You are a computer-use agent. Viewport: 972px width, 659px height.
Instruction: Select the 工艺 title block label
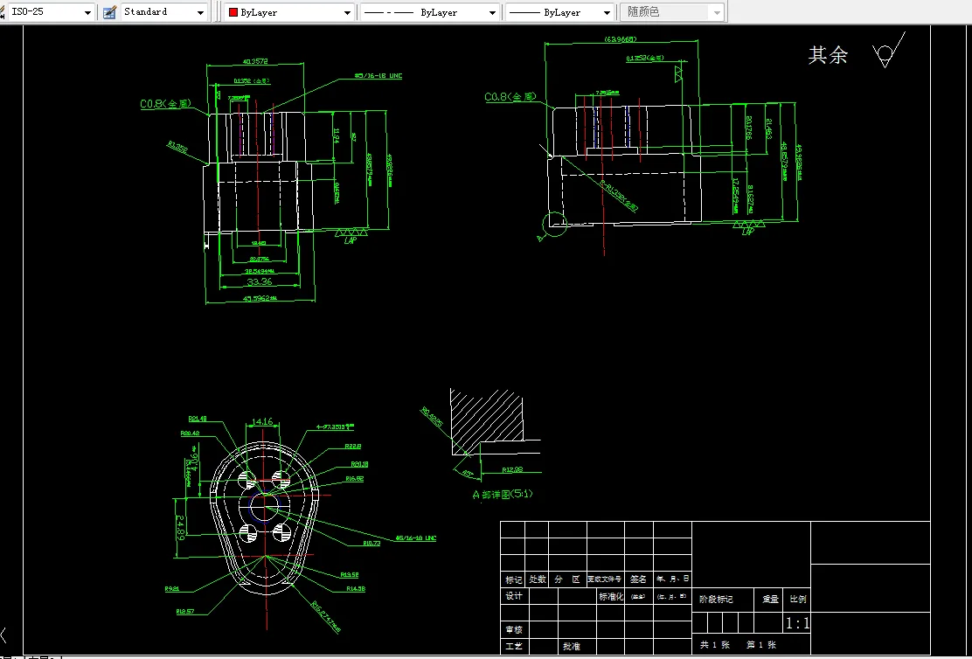coord(514,646)
